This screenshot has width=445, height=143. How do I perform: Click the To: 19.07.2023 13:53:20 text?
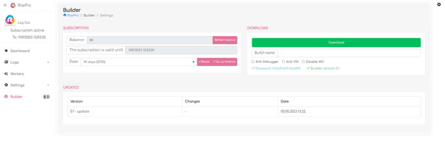click(29, 37)
